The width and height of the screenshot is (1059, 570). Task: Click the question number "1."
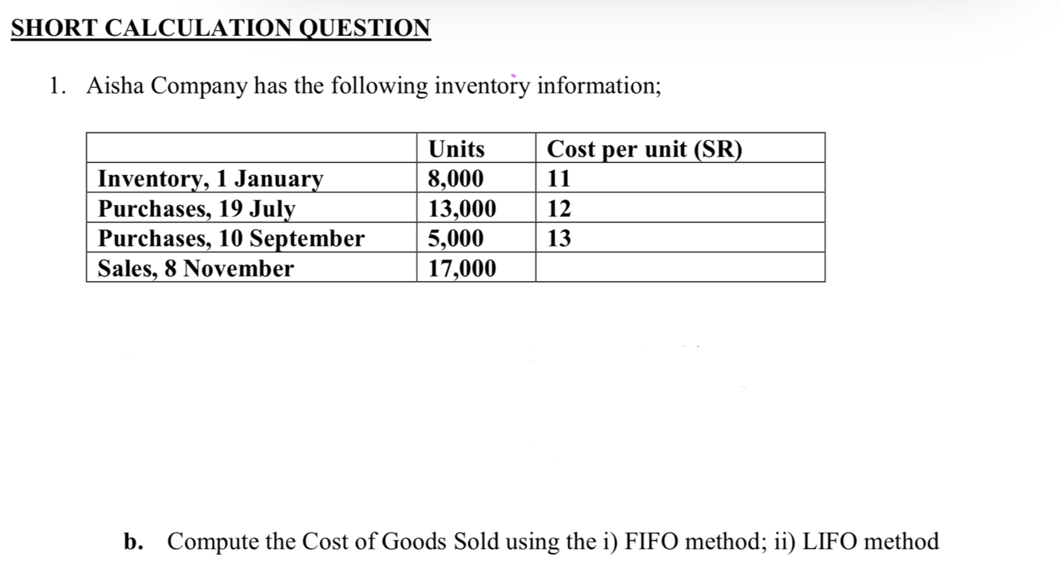58,85
